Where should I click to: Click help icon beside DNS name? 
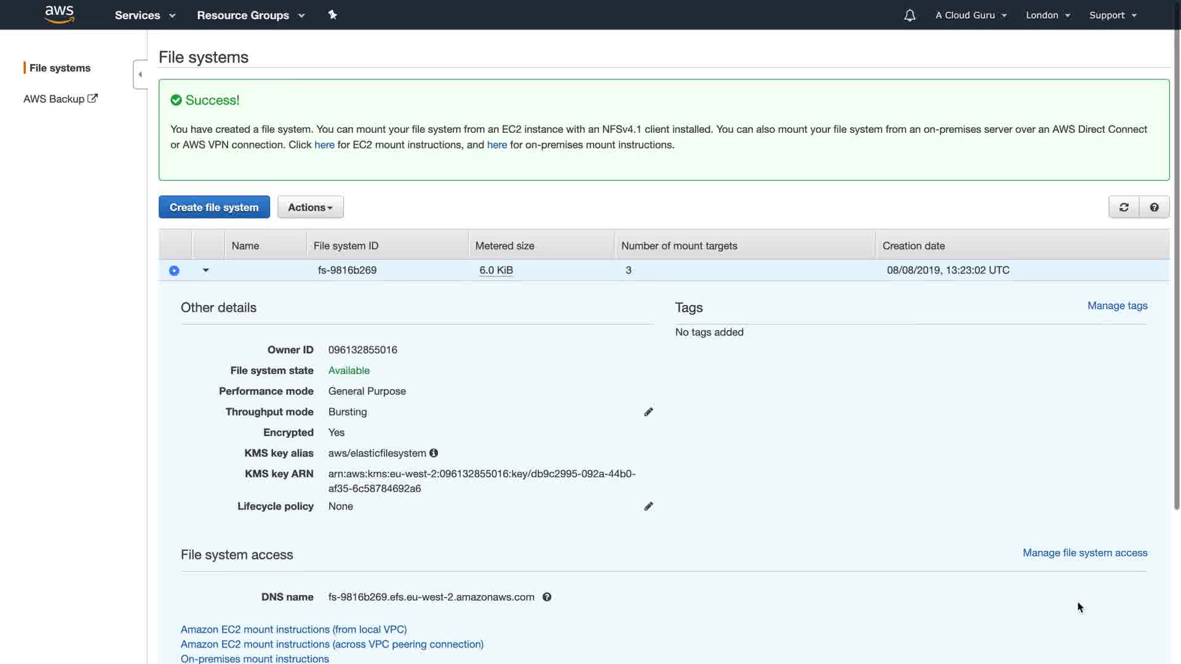pos(547,597)
